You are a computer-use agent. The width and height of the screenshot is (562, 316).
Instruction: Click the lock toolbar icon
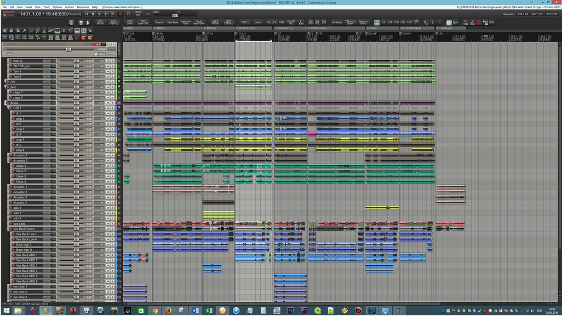[x=90, y=31]
